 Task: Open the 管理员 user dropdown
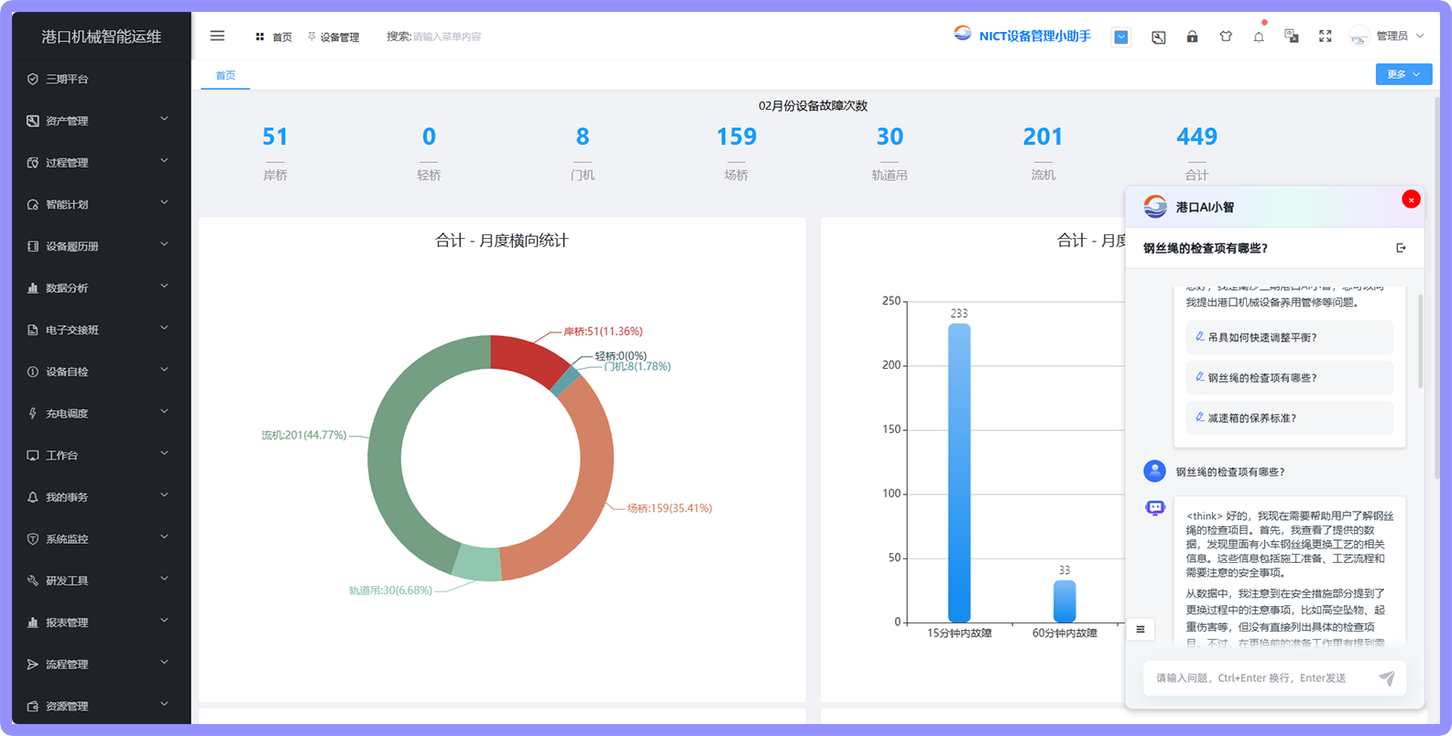click(x=1387, y=36)
